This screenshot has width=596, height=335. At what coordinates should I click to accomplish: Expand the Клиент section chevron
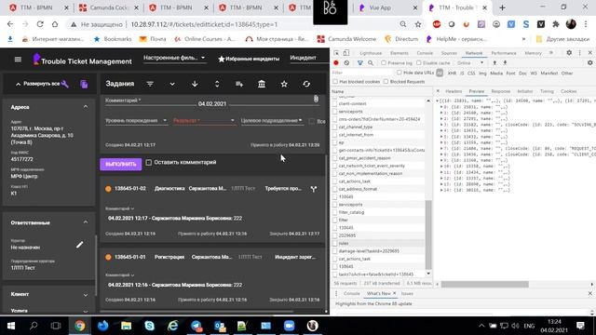coord(86,295)
